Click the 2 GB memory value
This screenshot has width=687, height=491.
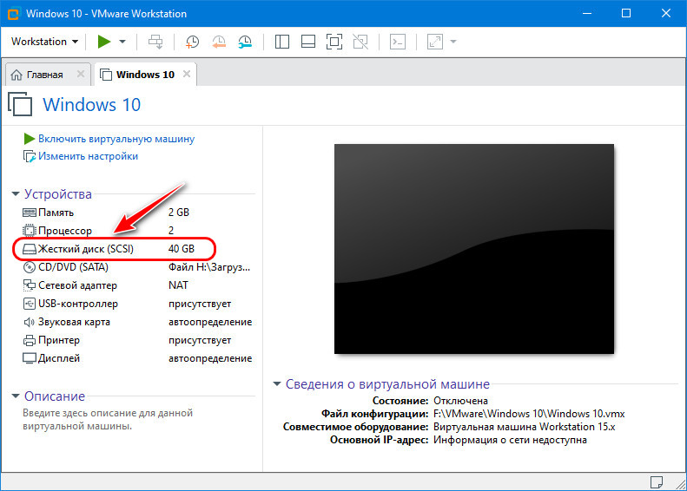click(179, 213)
